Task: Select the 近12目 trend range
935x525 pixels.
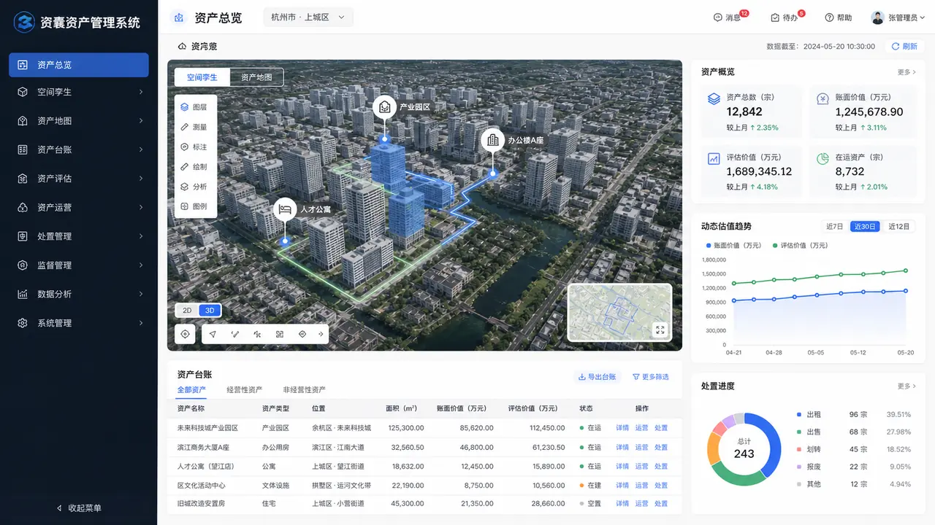Action: tap(898, 227)
